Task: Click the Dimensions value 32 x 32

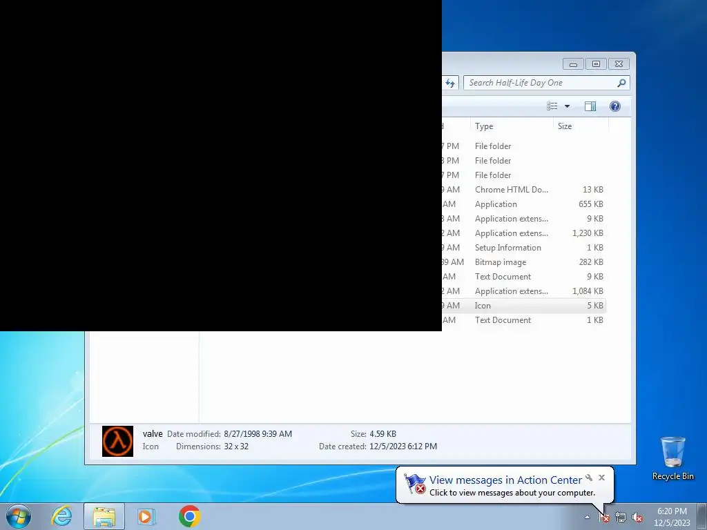Action: [236, 446]
